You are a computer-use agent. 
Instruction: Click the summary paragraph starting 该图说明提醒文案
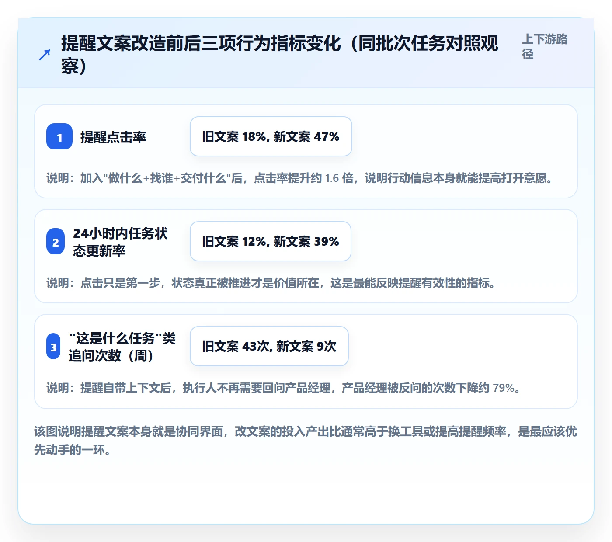point(306,441)
